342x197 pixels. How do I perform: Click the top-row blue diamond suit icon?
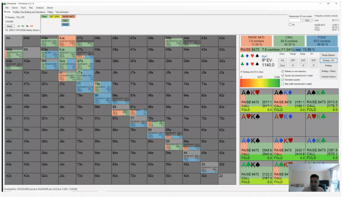(x=247, y=56)
